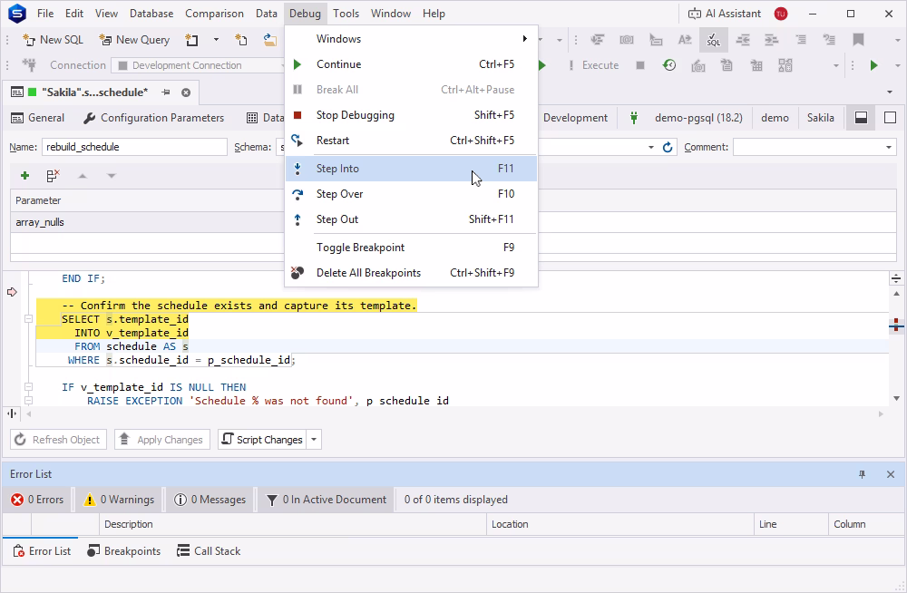
Task: Toggle the 0 Messages filter
Action: pyautogui.click(x=210, y=500)
